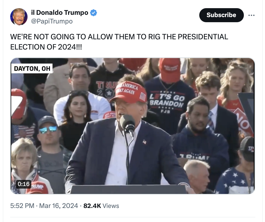Click the flag lapel pin on the suit
The height and width of the screenshot is (222, 265).
(x=144, y=142)
